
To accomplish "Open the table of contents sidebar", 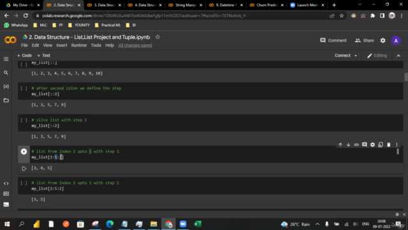I will pyautogui.click(x=6, y=59).
